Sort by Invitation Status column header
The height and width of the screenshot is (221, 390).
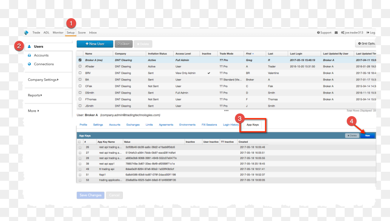click(x=160, y=53)
